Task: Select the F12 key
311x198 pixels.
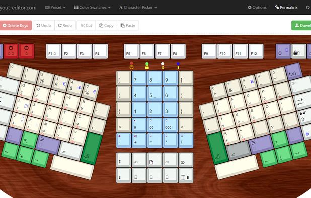Action: (256, 51)
